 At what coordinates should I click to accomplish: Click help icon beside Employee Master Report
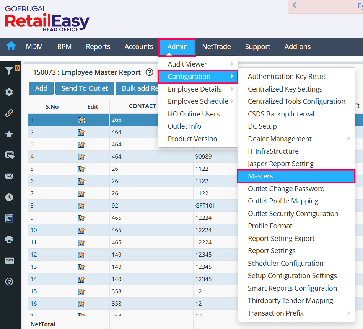coord(149,72)
